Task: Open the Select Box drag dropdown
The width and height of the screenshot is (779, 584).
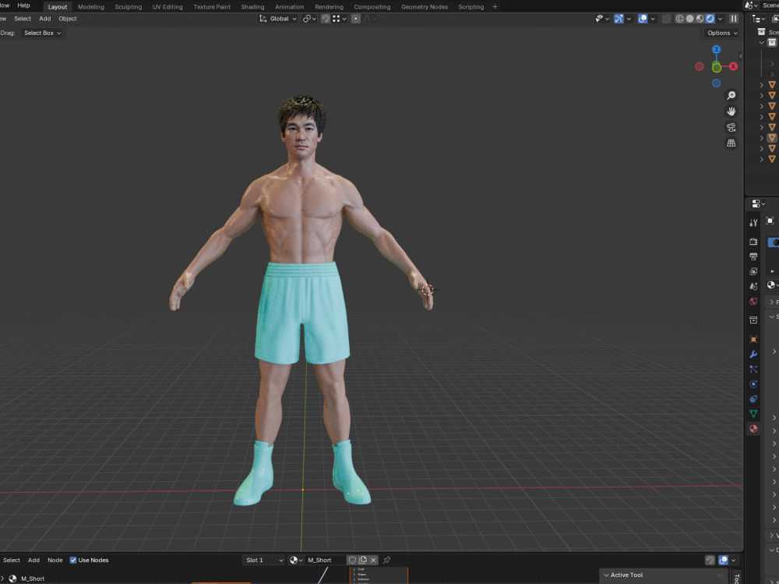Action: click(x=42, y=33)
